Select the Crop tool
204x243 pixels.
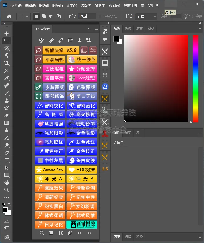7,63
